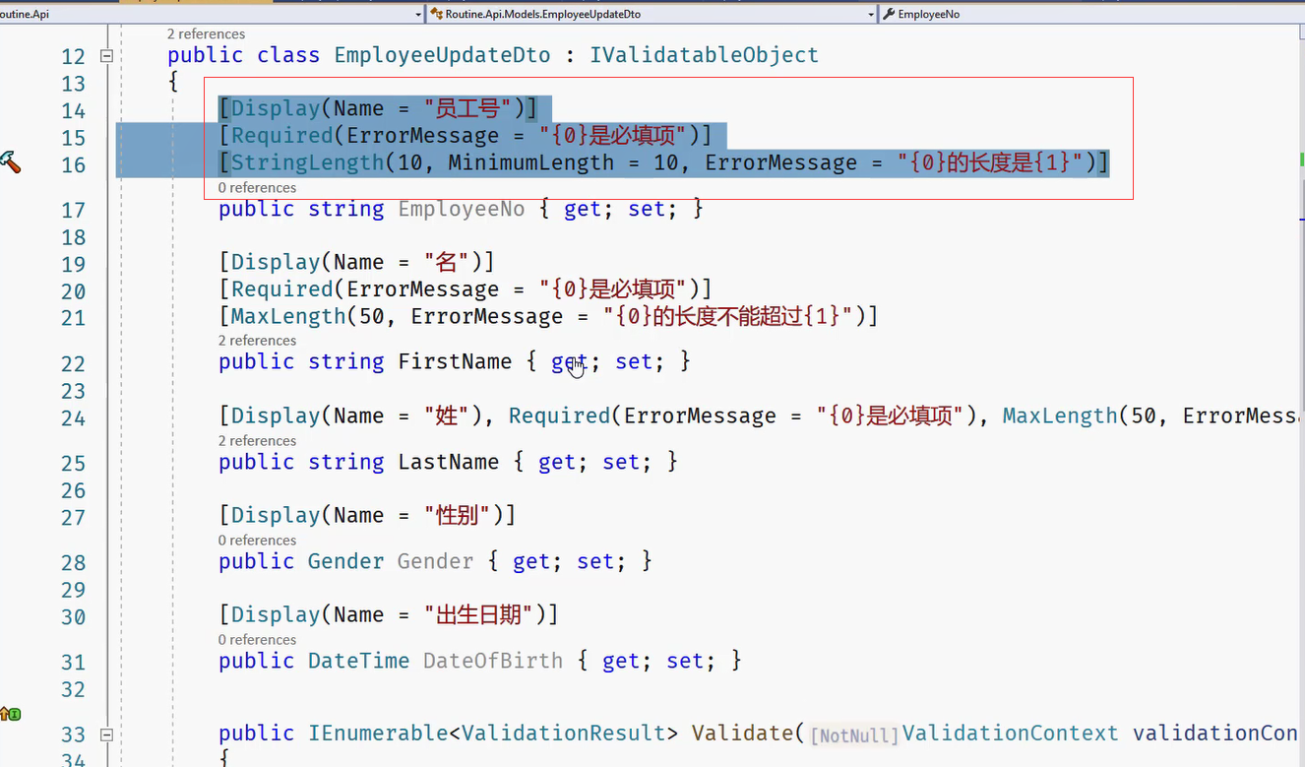Click the "姓" string on line 24
The height and width of the screenshot is (767, 1305).
pyautogui.click(x=448, y=415)
